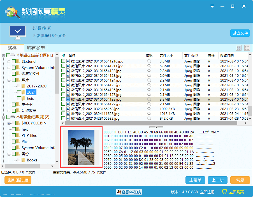Switch to the 路径 tab
The image size is (253, 197).
(12, 48)
